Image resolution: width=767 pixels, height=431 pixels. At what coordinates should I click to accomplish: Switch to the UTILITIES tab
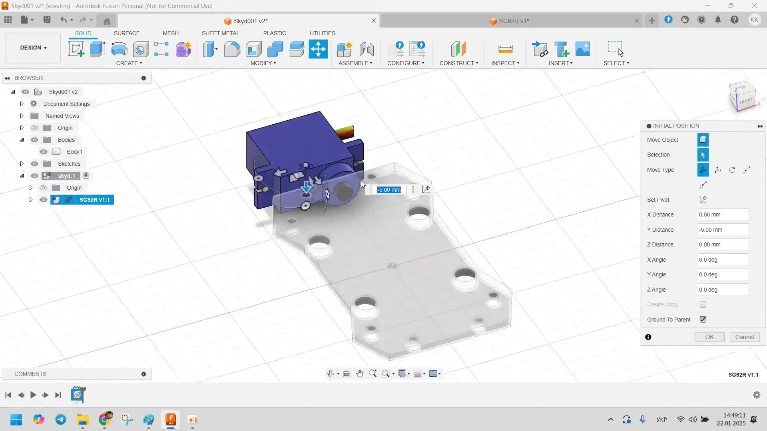pos(323,33)
